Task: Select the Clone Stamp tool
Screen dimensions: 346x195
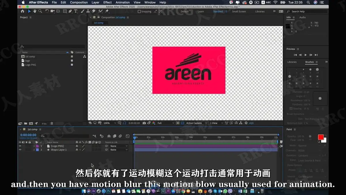Action: (x=88, y=11)
